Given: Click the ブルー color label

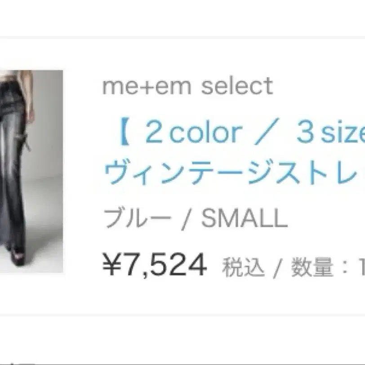Looking at the screenshot, I should coord(138,218).
